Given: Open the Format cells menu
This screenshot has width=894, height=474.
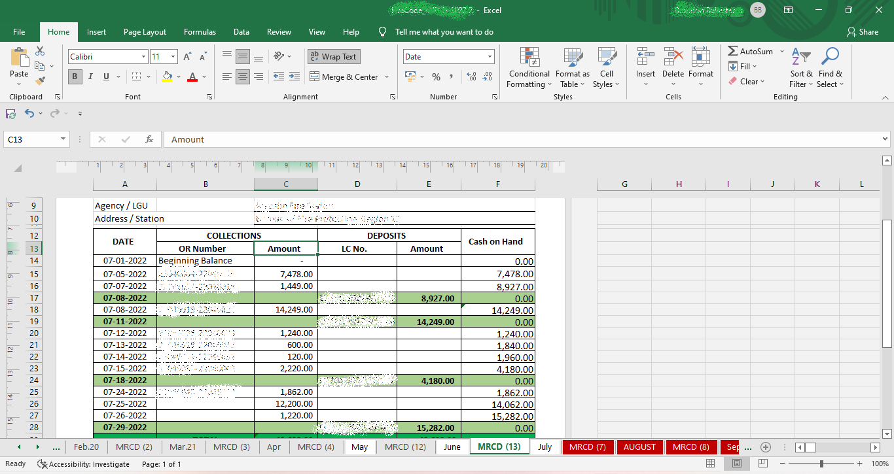Looking at the screenshot, I should point(700,68).
